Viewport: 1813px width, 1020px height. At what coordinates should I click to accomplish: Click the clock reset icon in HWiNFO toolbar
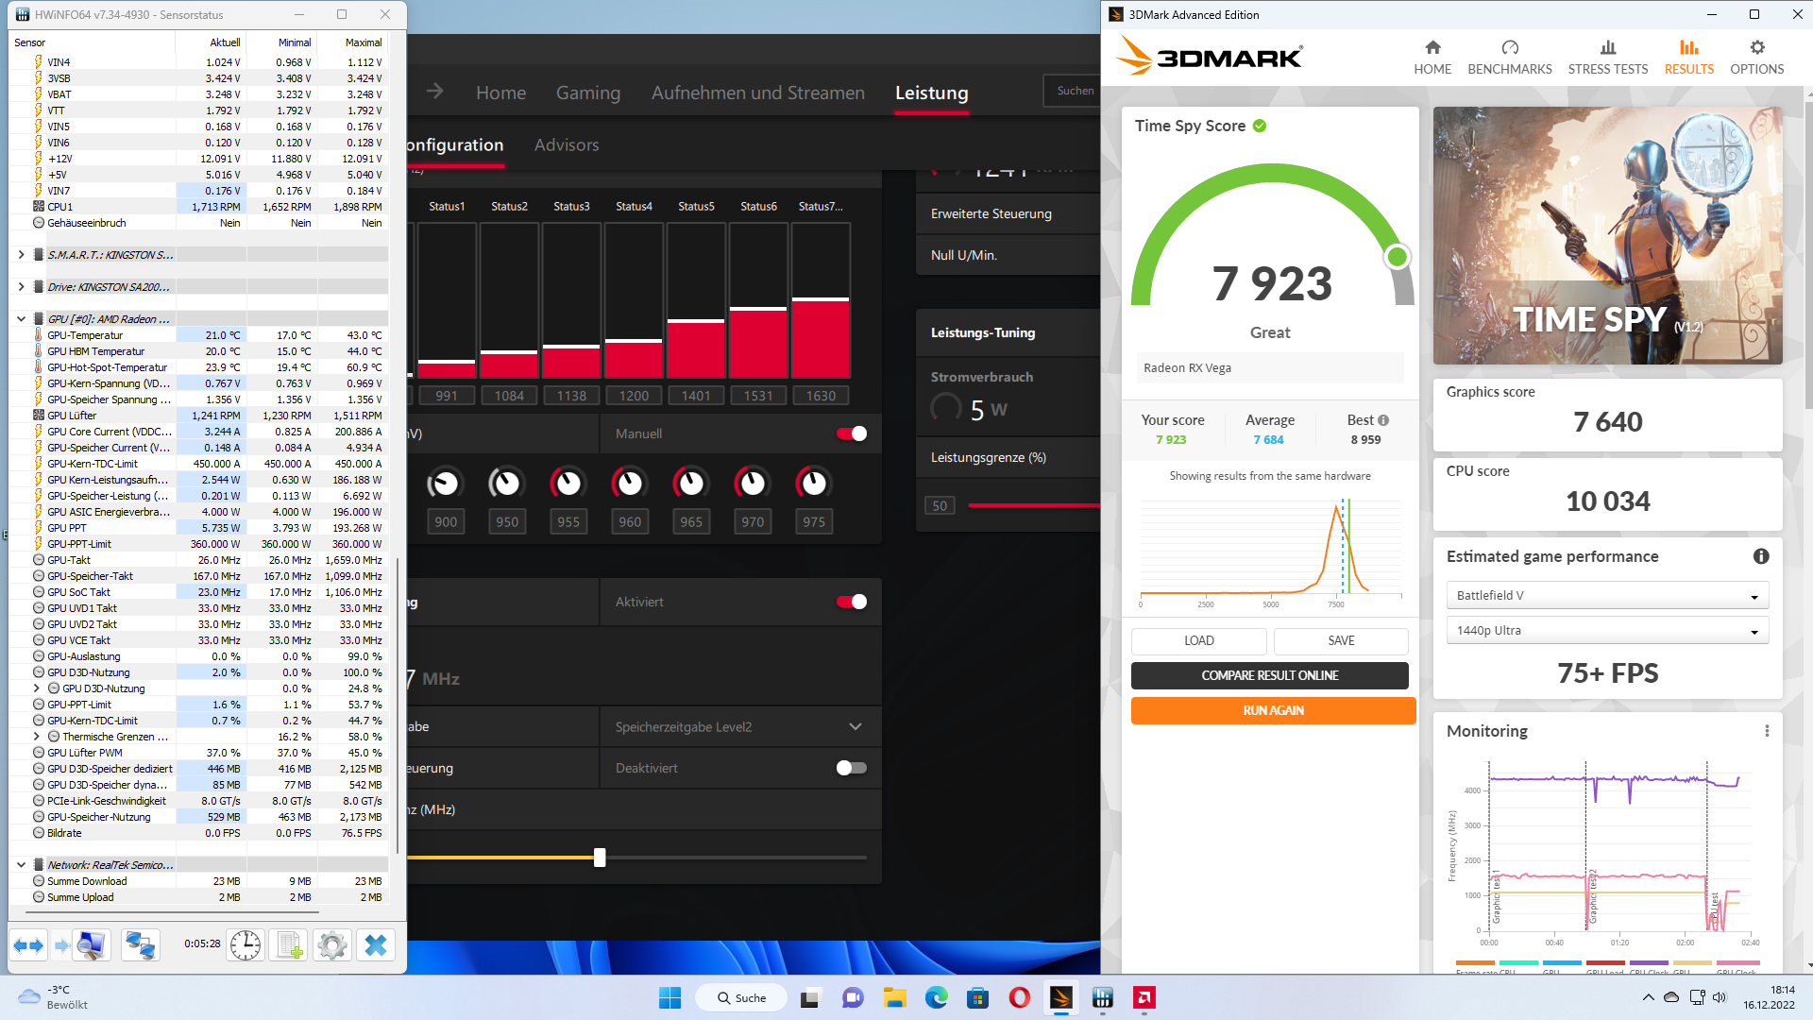tap(246, 945)
